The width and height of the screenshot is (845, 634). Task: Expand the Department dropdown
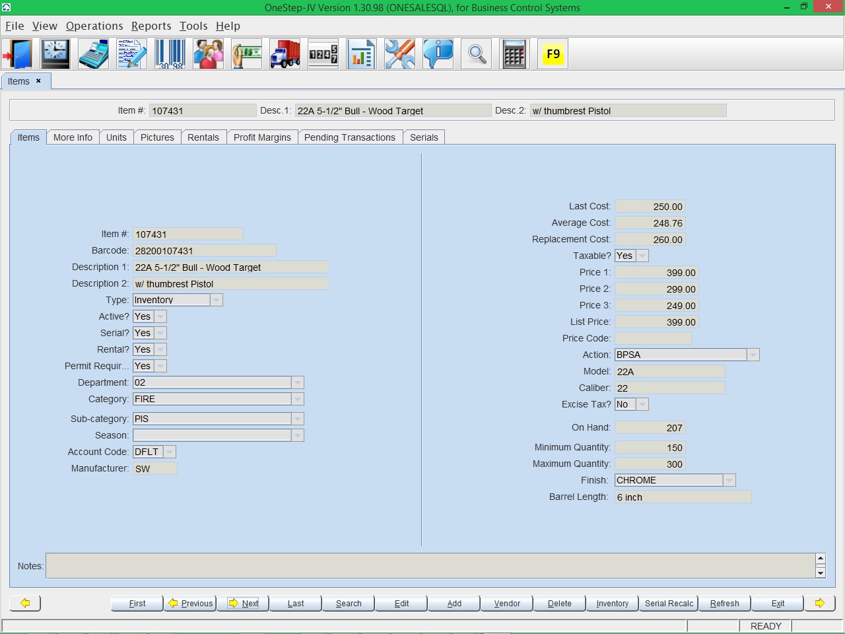(298, 382)
